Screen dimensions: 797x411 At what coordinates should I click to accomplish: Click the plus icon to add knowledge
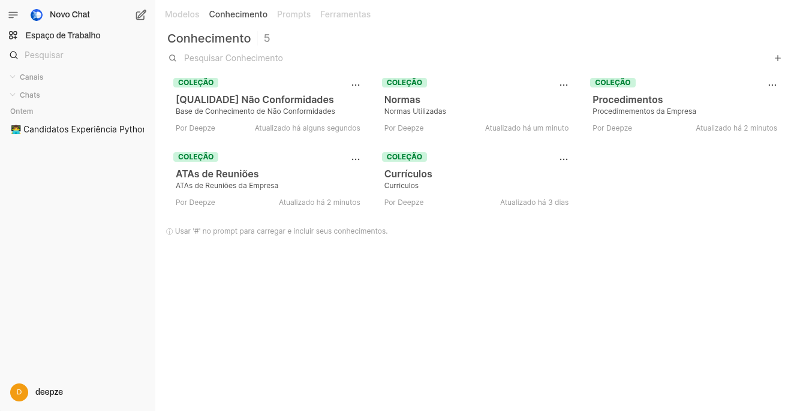coord(778,58)
